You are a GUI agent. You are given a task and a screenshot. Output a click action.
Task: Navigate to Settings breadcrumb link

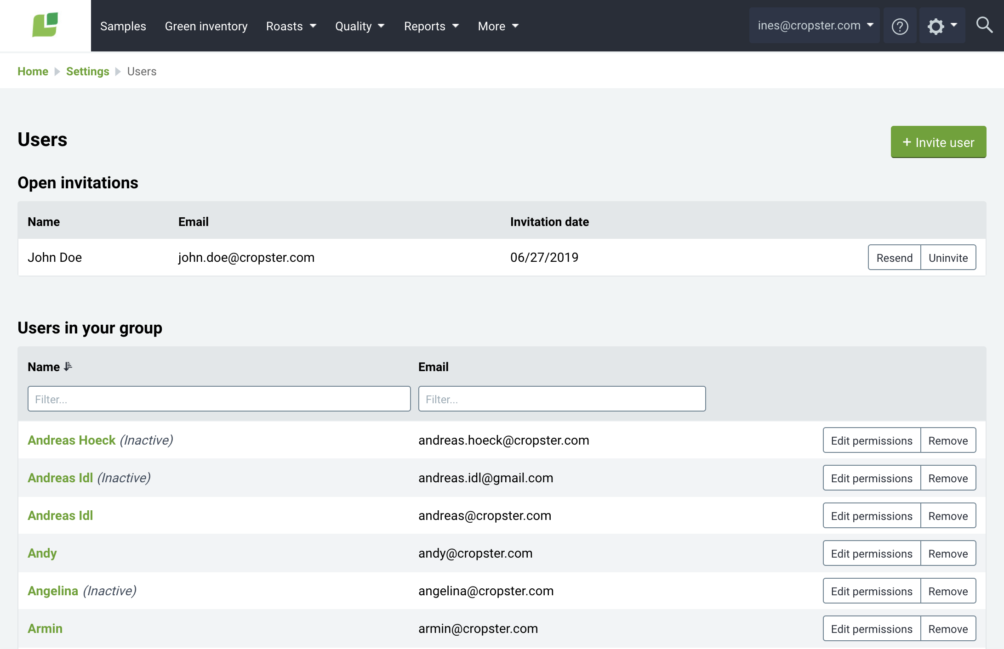coord(88,72)
